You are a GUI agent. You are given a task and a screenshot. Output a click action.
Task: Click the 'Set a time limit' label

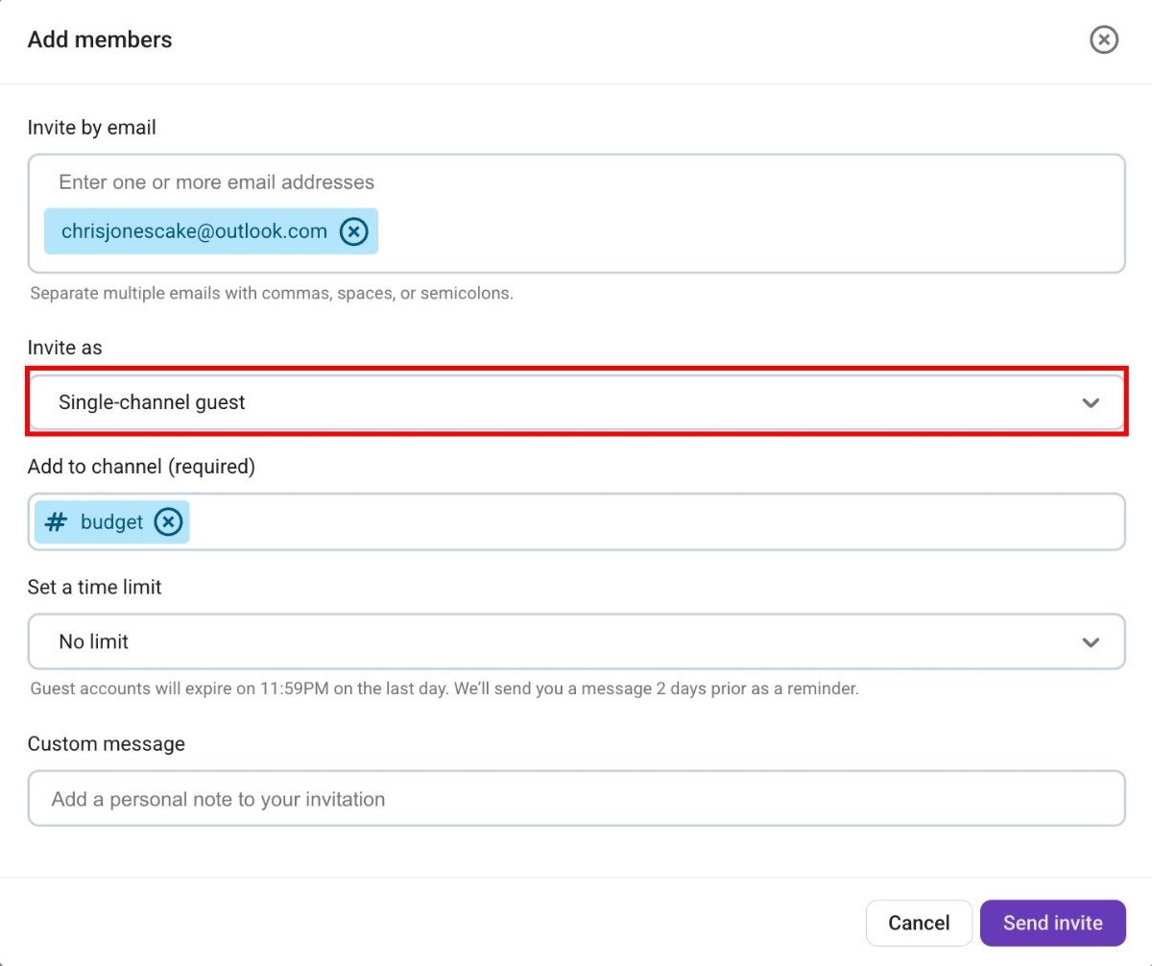tap(94, 587)
